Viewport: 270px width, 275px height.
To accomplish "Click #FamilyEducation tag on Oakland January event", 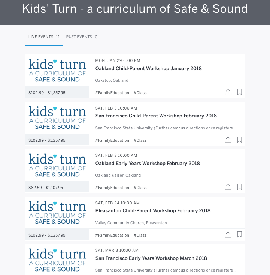I will click(112, 93).
